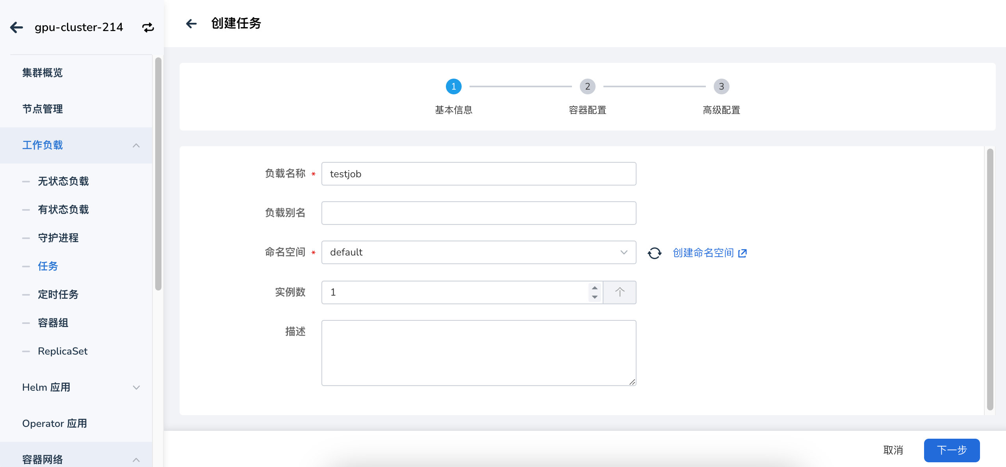Click the 下一步 button
The image size is (1006, 467).
(x=951, y=450)
